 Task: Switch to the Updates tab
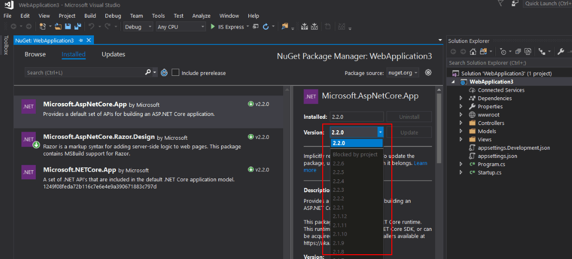point(113,54)
